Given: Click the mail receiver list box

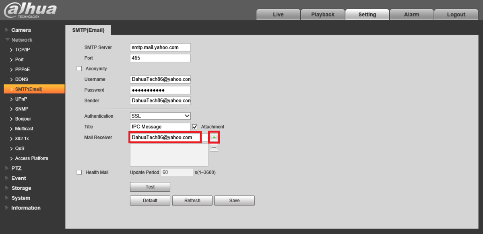Looking at the screenshot, I should pyautogui.click(x=169, y=155).
